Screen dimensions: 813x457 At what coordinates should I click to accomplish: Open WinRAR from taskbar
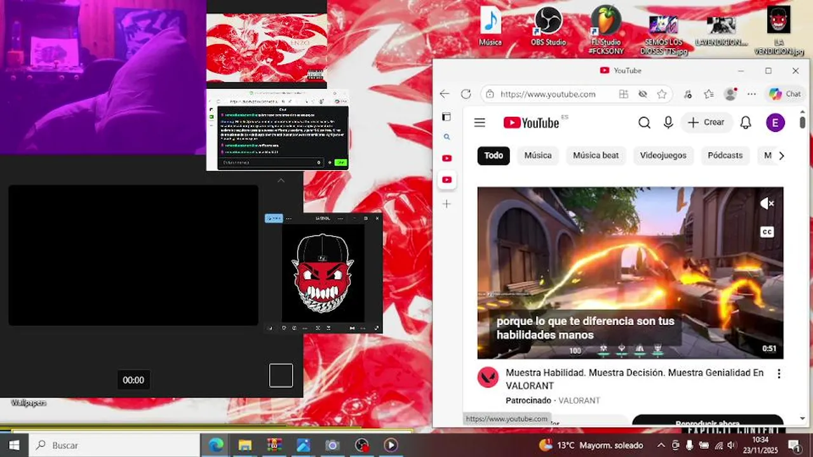tap(274, 446)
